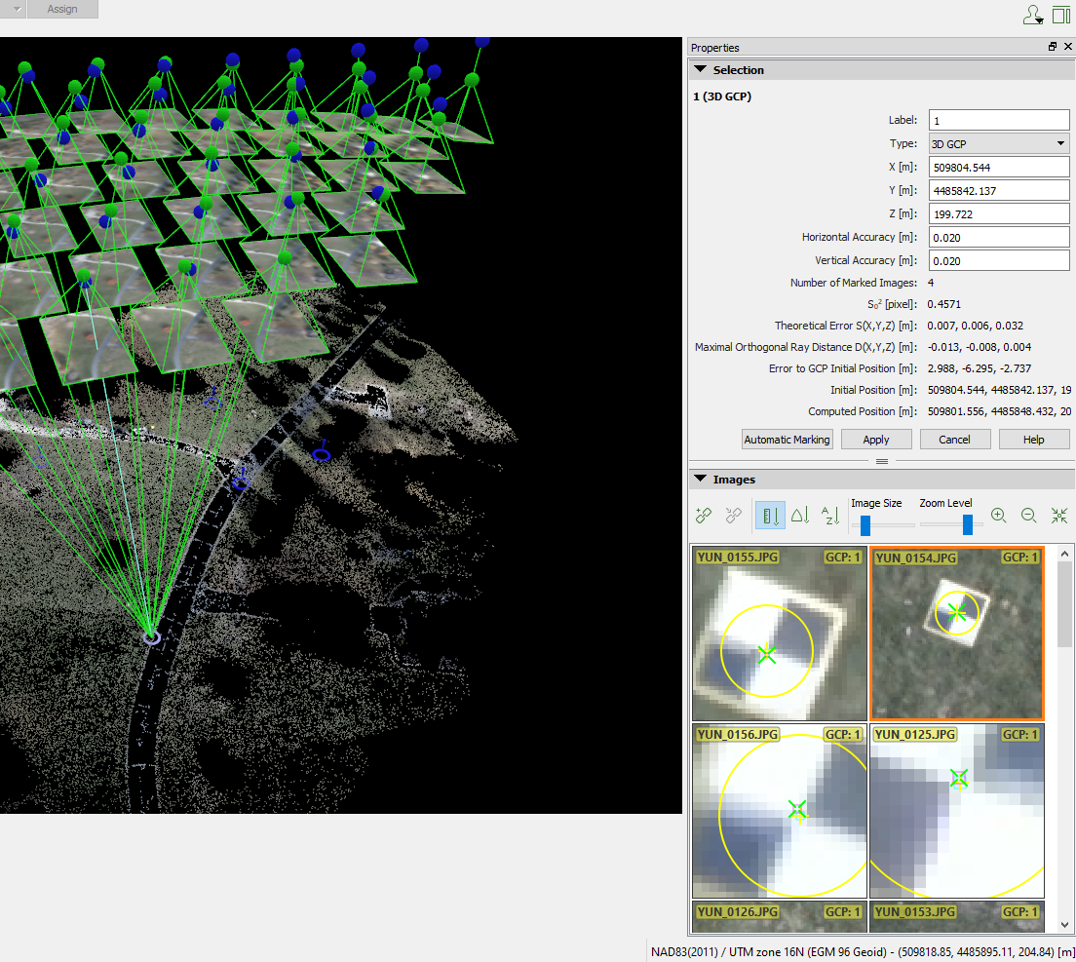This screenshot has width=1076, height=962.
Task: Collapse the Selection section
Action: click(700, 70)
